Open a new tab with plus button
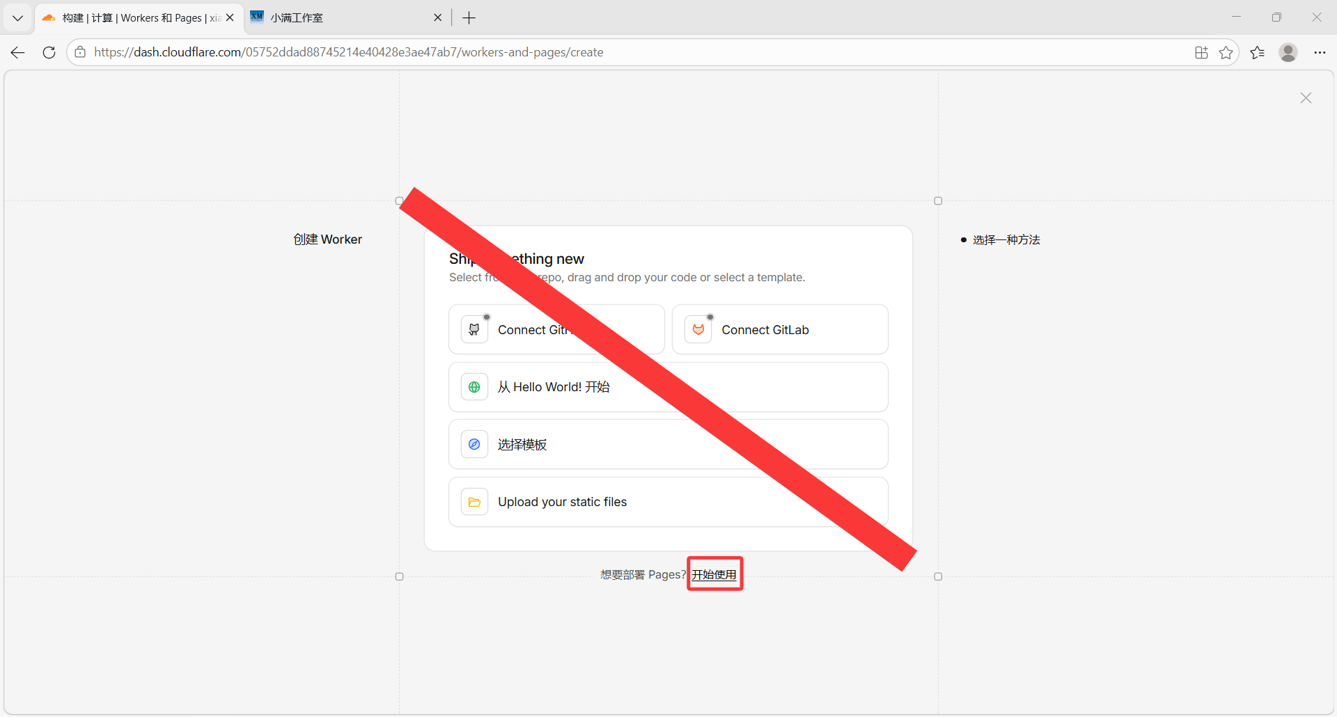Image resolution: width=1337 pixels, height=717 pixels. (x=469, y=18)
